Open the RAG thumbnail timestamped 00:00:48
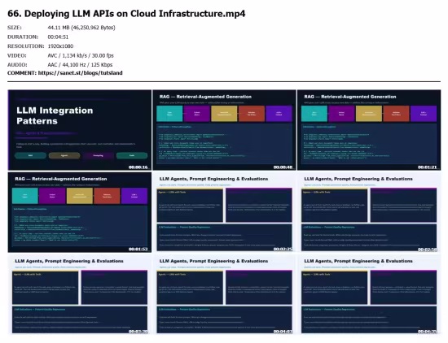 (224, 130)
